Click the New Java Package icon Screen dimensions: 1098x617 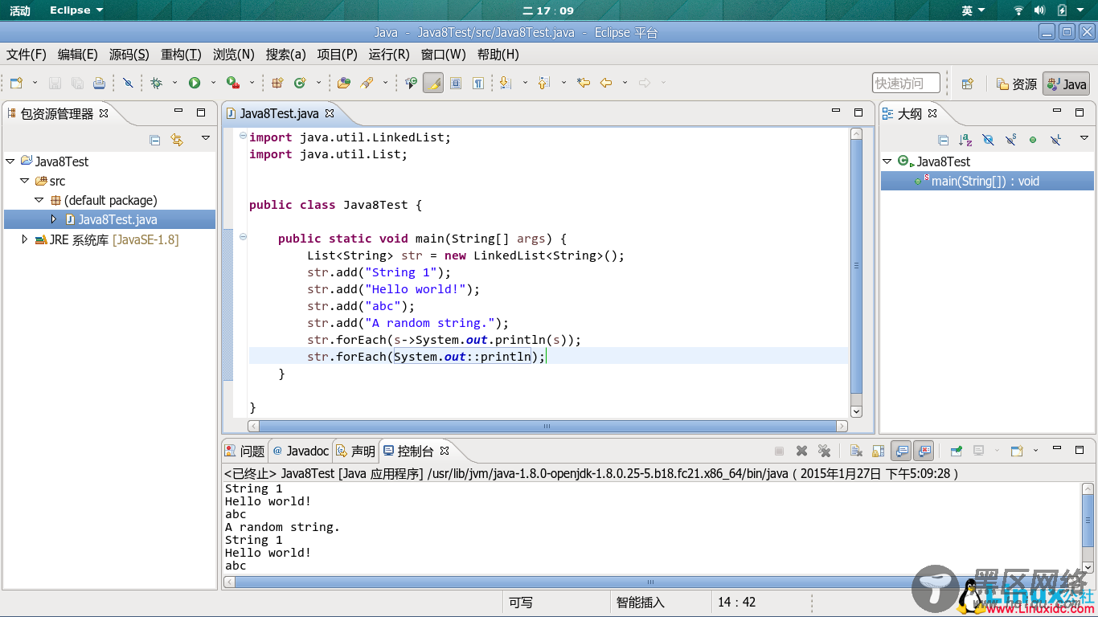pos(277,83)
